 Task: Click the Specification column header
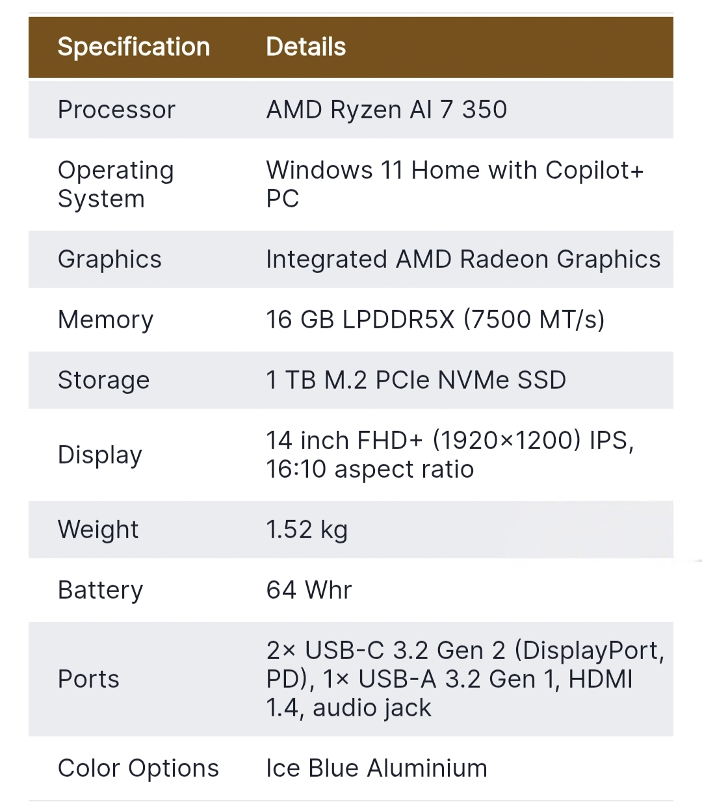coord(133,47)
